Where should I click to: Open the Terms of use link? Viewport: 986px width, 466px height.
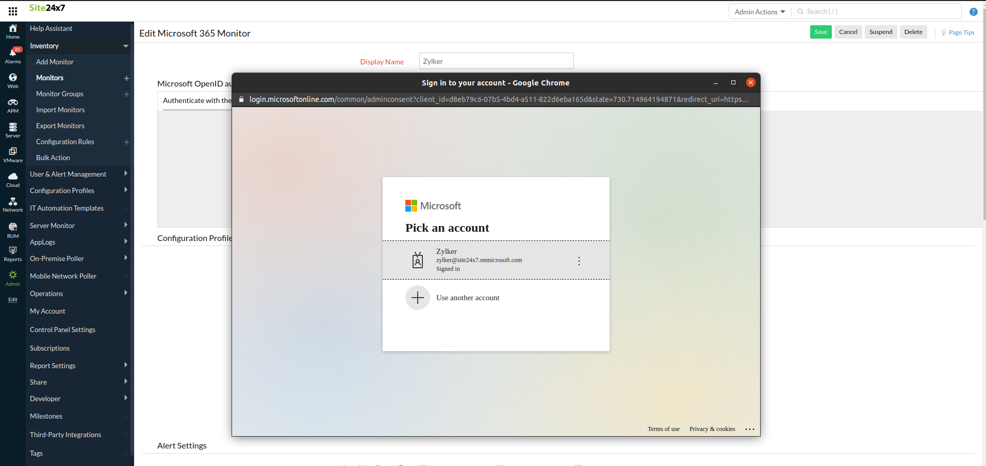tap(663, 429)
